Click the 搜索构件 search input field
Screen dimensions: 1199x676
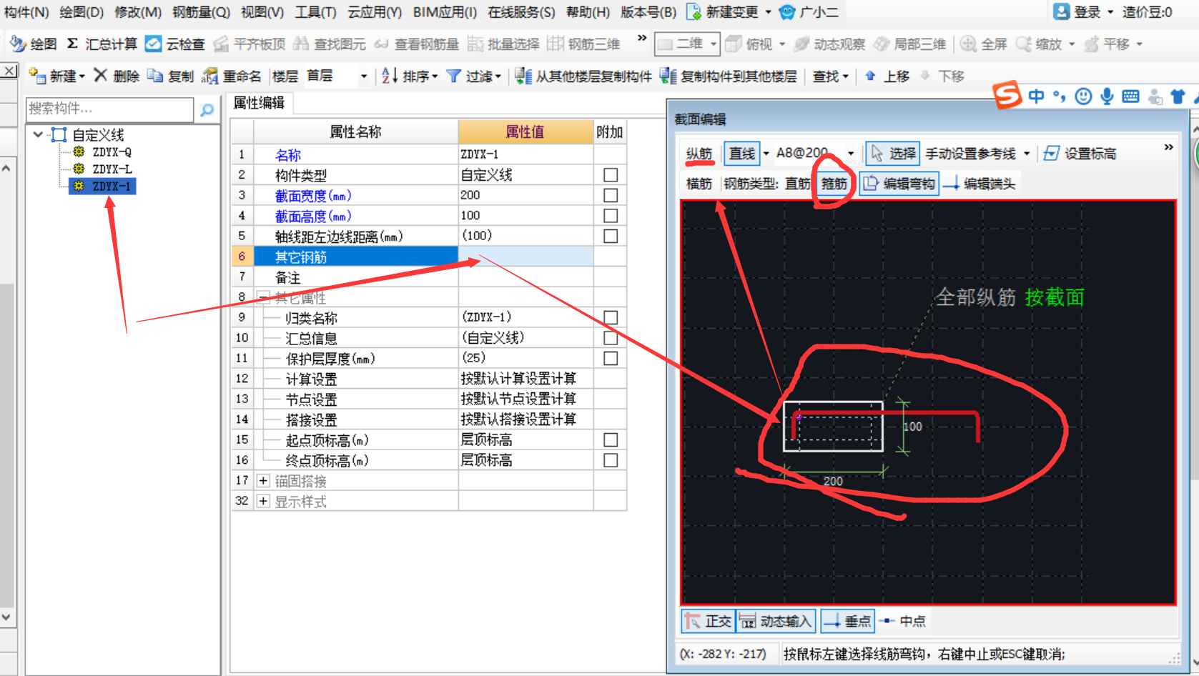[x=109, y=109]
